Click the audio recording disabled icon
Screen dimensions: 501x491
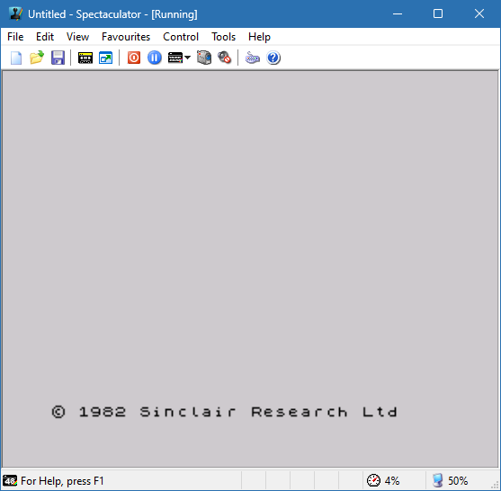point(224,58)
